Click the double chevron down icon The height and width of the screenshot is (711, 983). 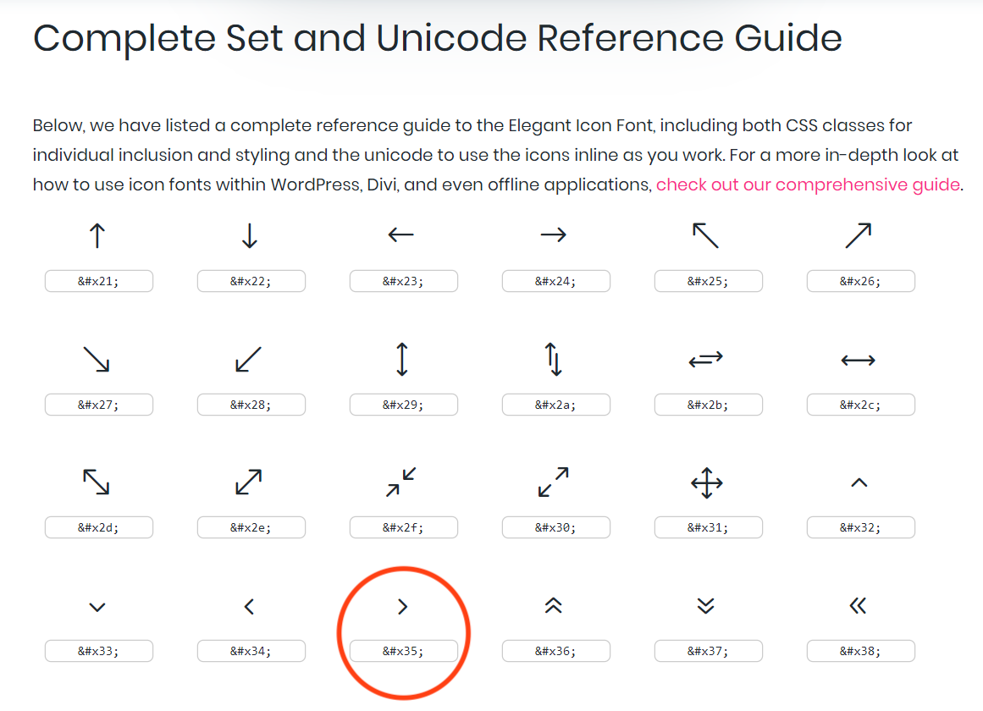(706, 605)
